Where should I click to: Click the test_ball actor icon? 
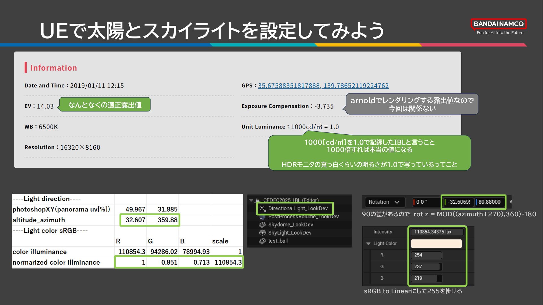tap(262, 241)
